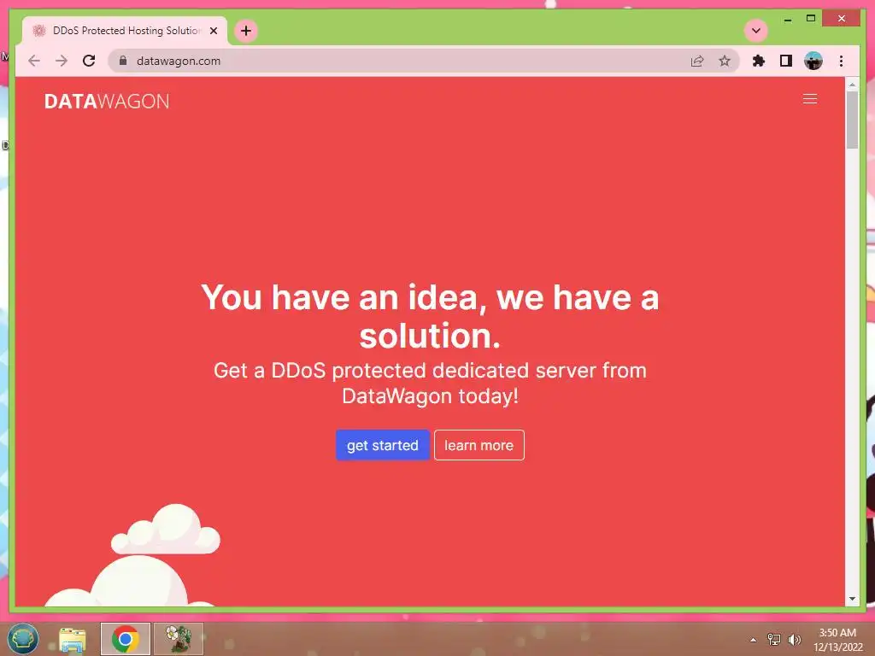Go back to the previous page
Image resolution: width=875 pixels, height=656 pixels.
click(34, 61)
